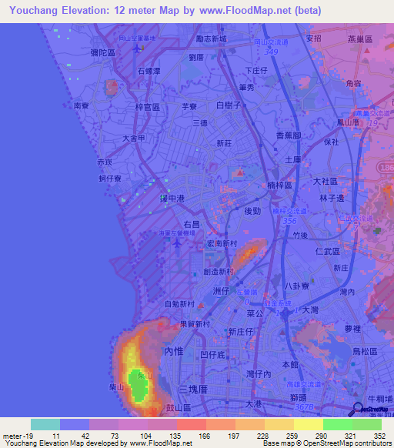394x448 pixels.
Task: Select the blue 11 meter legend swatch
Action: (75, 424)
